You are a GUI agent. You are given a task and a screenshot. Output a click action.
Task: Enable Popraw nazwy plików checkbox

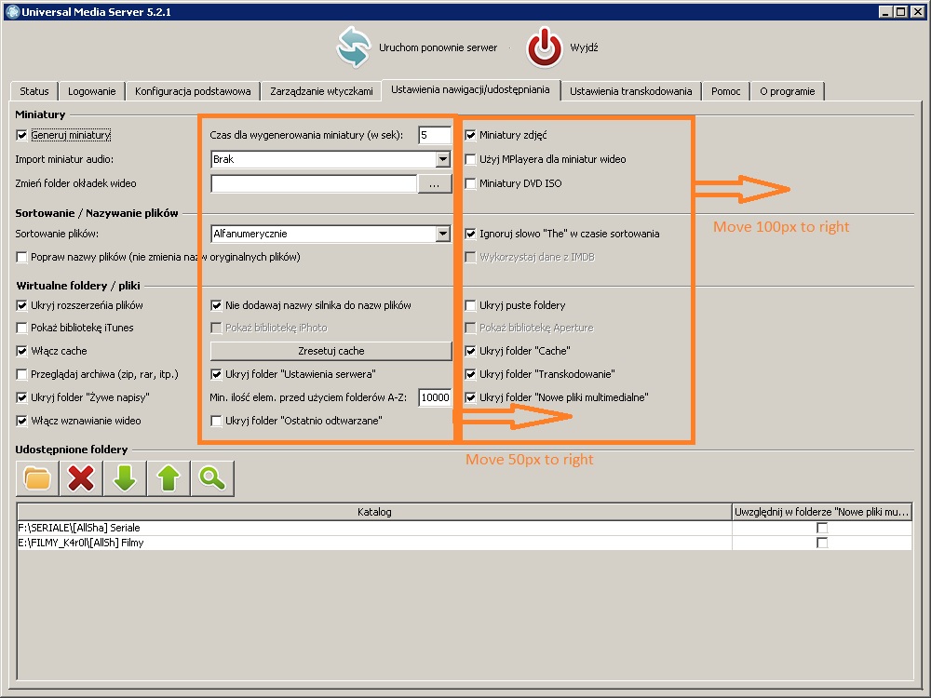[22, 257]
